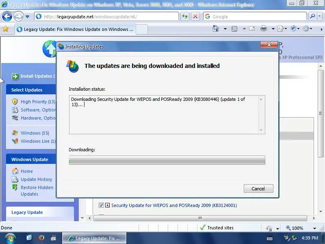
Task: Open the status bar privacy icon dropdown
Action: coord(278,229)
